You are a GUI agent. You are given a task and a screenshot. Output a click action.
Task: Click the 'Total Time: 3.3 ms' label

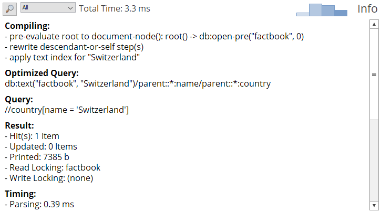(x=115, y=9)
